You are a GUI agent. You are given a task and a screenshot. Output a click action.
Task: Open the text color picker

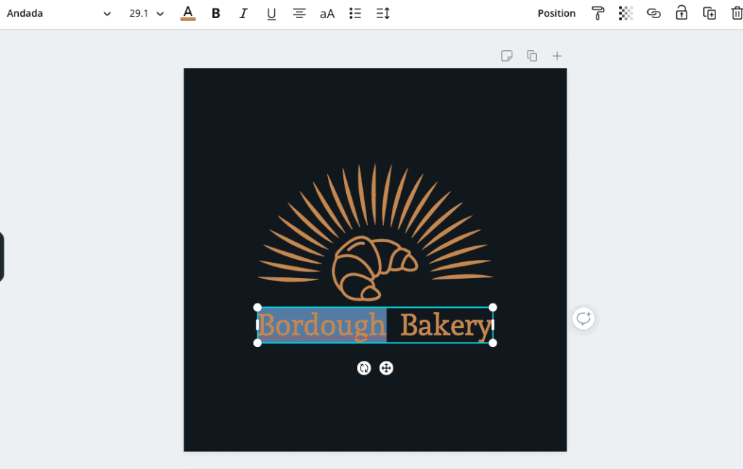pyautogui.click(x=188, y=13)
